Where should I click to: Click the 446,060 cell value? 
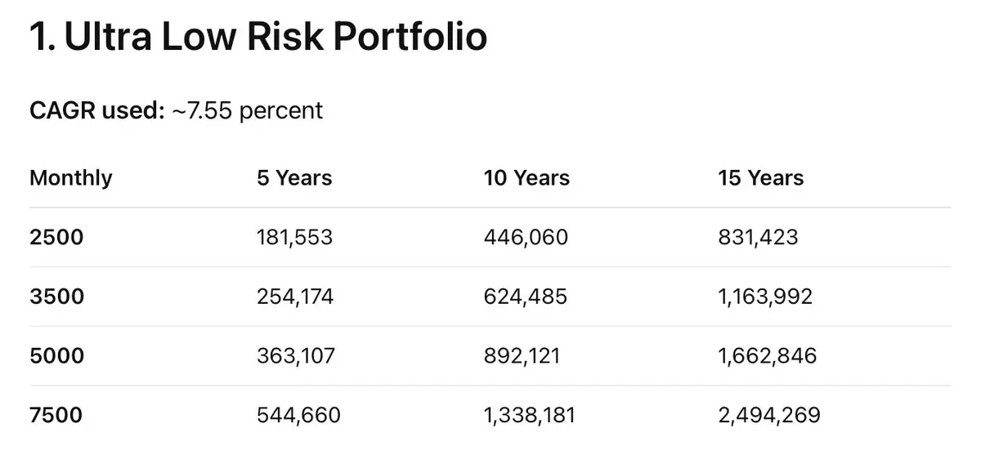tap(526, 237)
